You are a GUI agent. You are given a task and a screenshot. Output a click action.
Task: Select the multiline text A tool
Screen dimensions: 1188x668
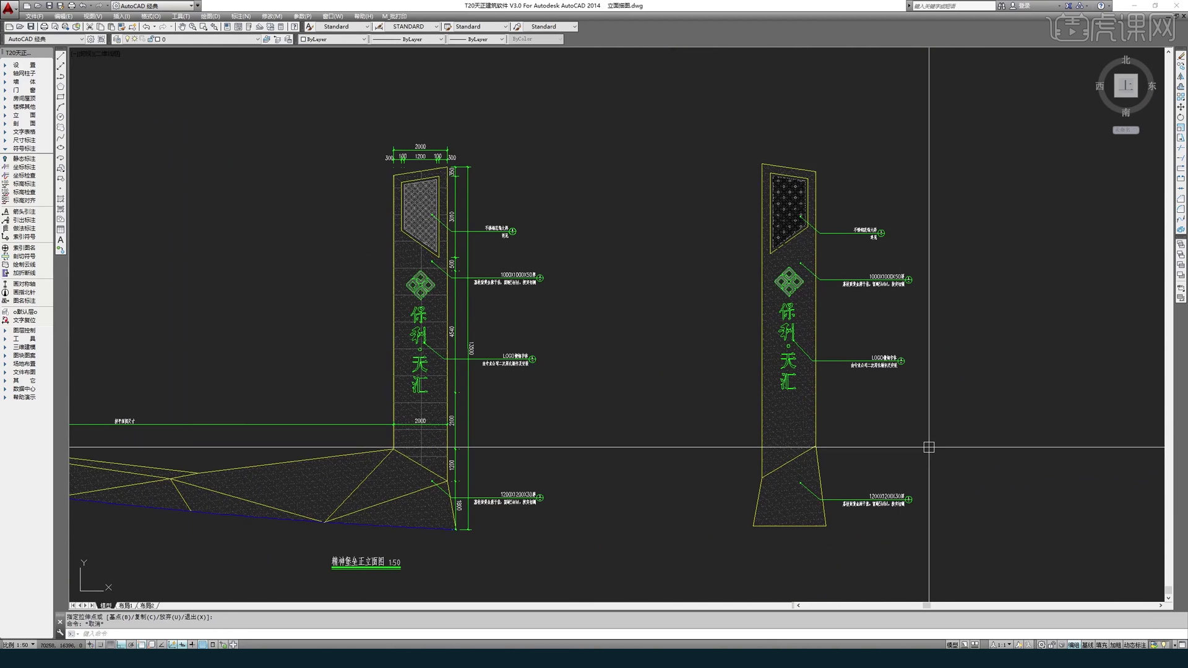point(61,240)
